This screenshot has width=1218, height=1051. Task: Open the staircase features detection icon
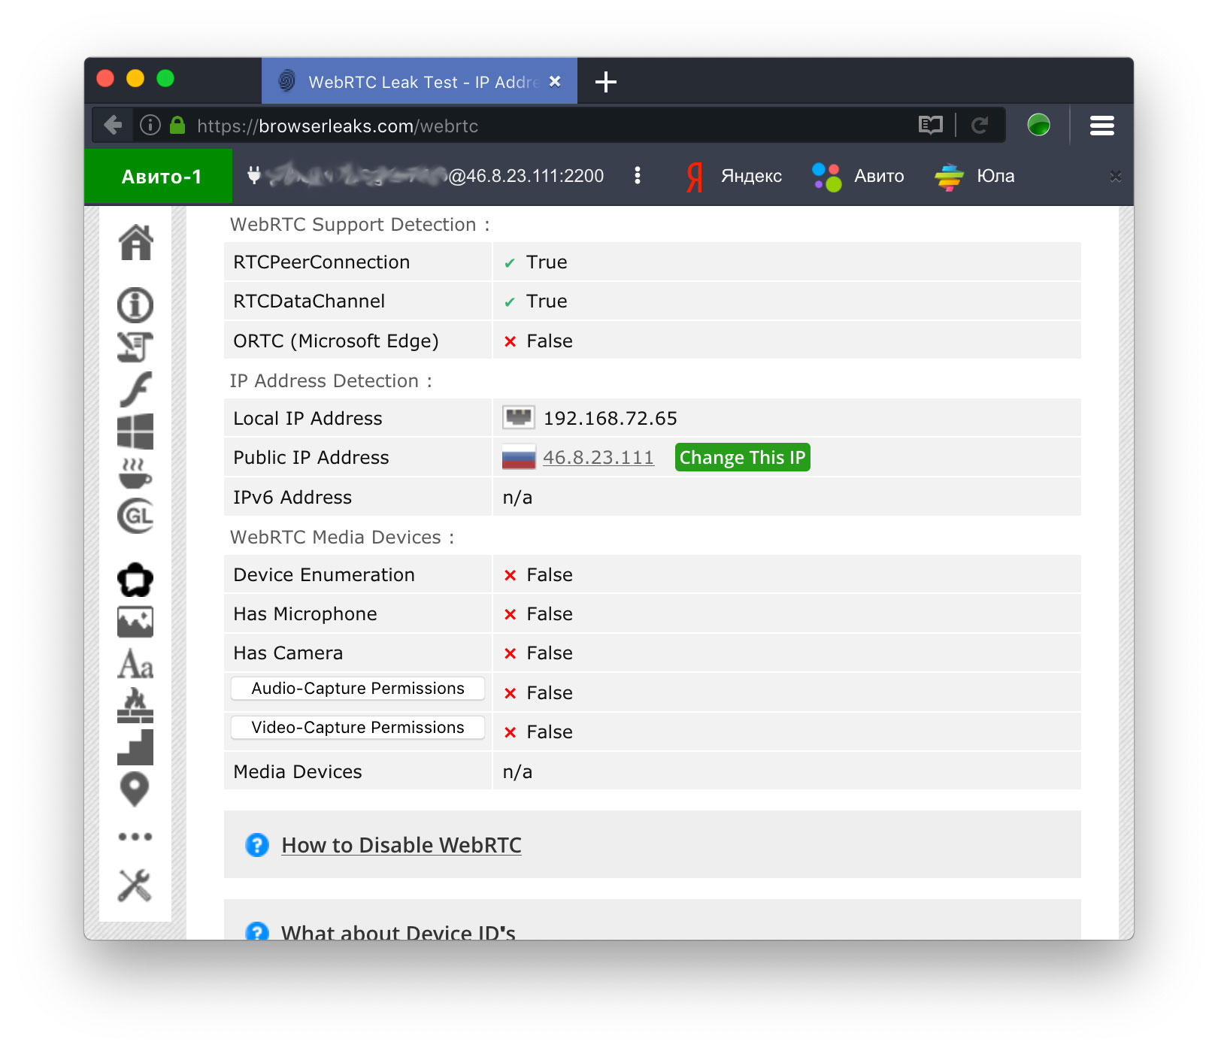tap(135, 747)
